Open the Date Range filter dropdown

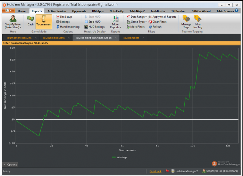[136, 17]
